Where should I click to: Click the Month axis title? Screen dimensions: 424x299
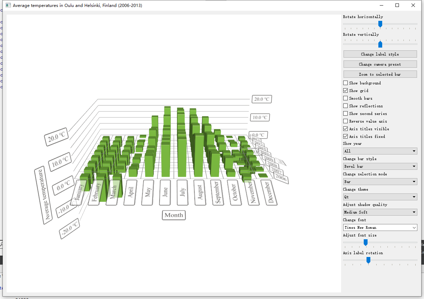(x=174, y=215)
